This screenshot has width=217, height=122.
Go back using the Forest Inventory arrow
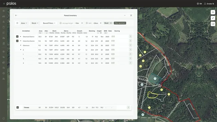coord(16,15)
